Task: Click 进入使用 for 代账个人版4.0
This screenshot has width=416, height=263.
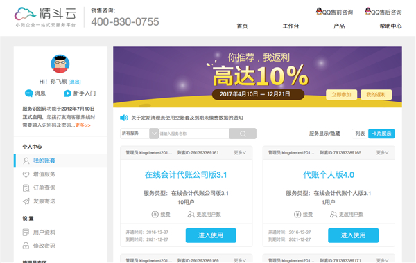Action: [353, 235]
